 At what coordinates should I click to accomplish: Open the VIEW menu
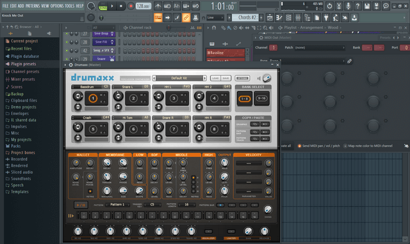(45, 6)
